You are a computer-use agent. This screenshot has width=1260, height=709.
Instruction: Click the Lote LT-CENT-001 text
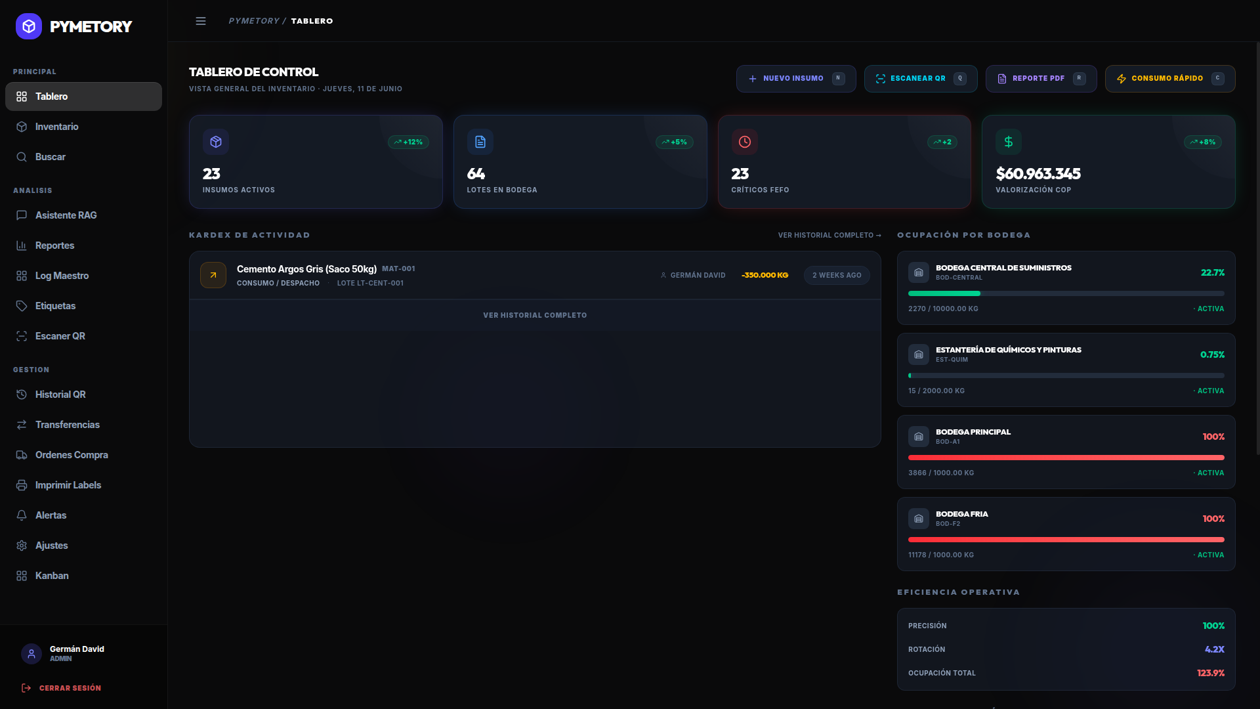coord(370,283)
